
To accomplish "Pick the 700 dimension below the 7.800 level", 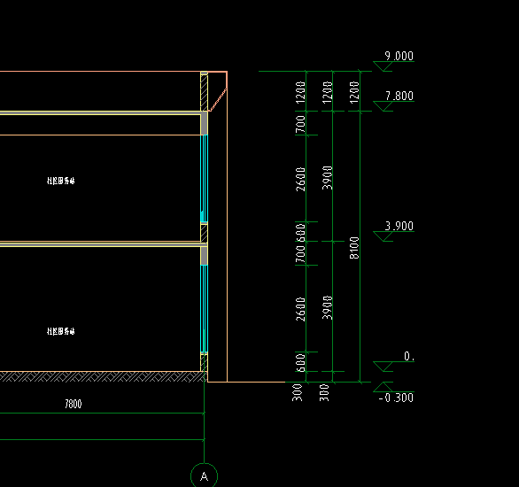I will point(300,124).
